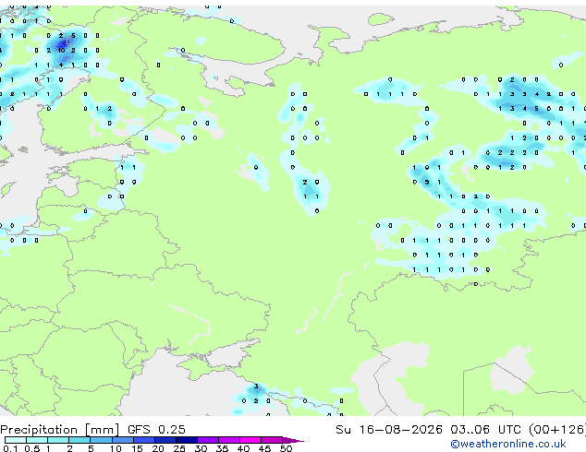Click the arrow tip swatch beyond 50 mm
The image size is (586, 452).
[293, 440]
